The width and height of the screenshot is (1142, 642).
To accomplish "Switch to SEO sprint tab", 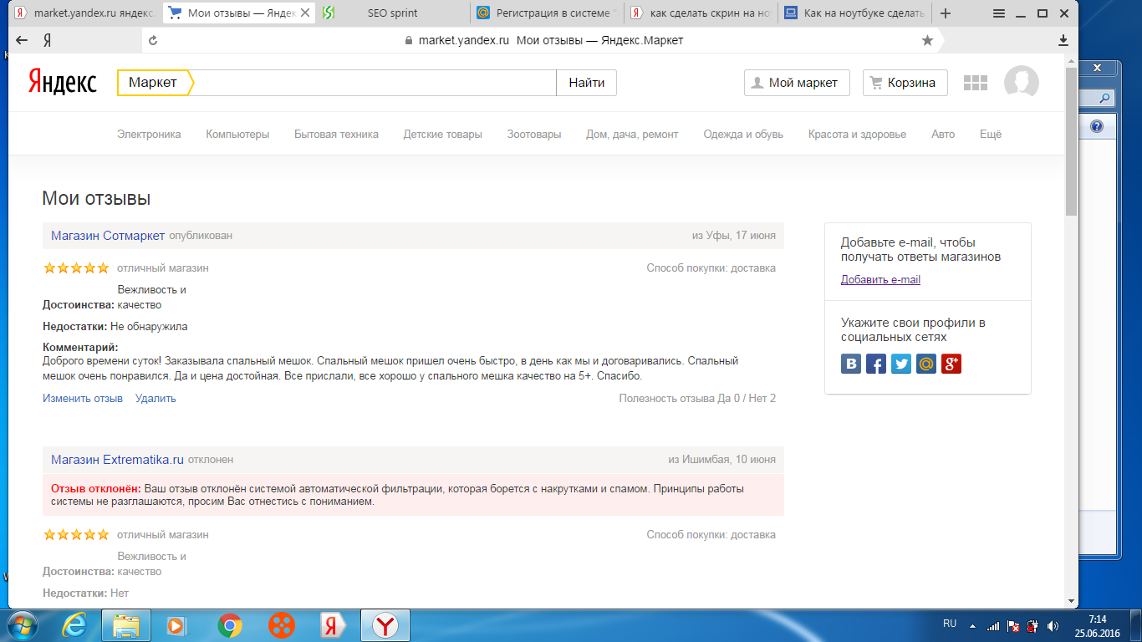I will click(393, 13).
